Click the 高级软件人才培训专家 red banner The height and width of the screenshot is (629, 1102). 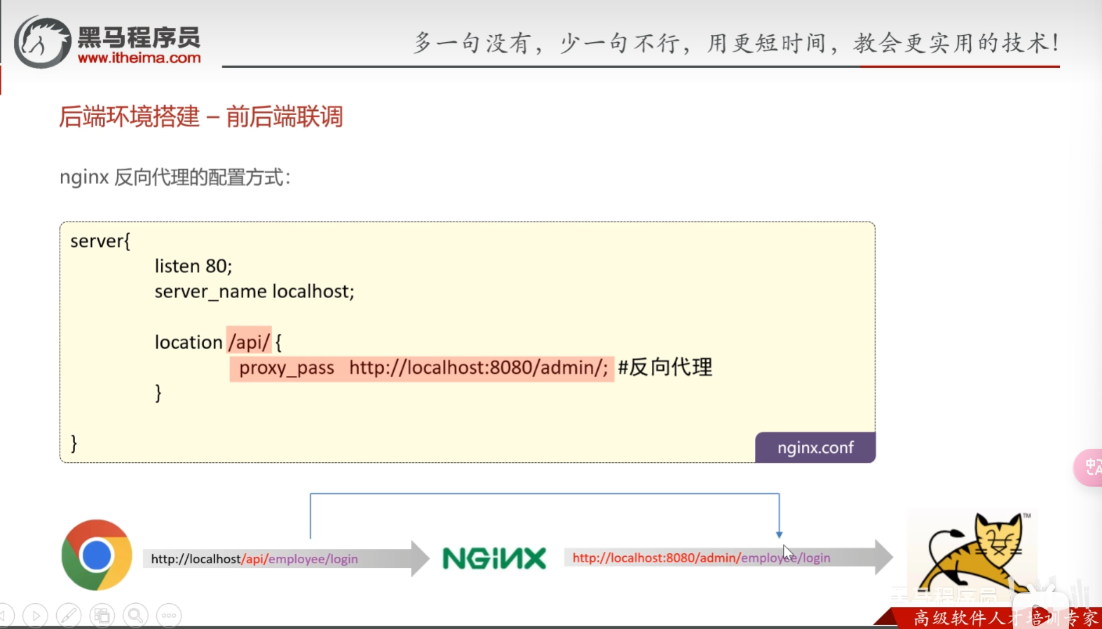click(1002, 618)
